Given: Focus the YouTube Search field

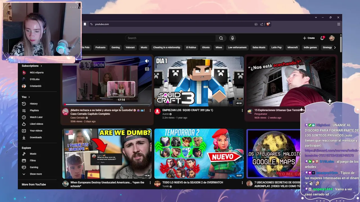Looking at the screenshot, I should coord(171,38).
